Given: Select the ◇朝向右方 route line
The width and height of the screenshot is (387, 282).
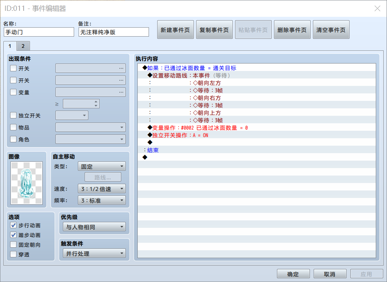Looking at the screenshot, I should click(x=257, y=98).
